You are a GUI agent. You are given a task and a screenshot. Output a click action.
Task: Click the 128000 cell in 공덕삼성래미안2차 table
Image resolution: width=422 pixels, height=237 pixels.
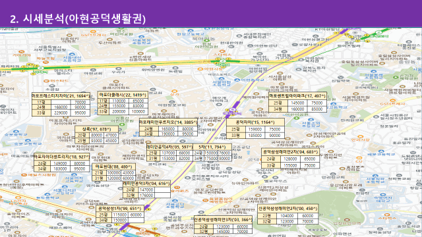[290, 159]
